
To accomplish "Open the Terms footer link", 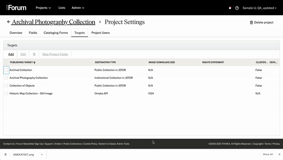I will coord(268,144).
